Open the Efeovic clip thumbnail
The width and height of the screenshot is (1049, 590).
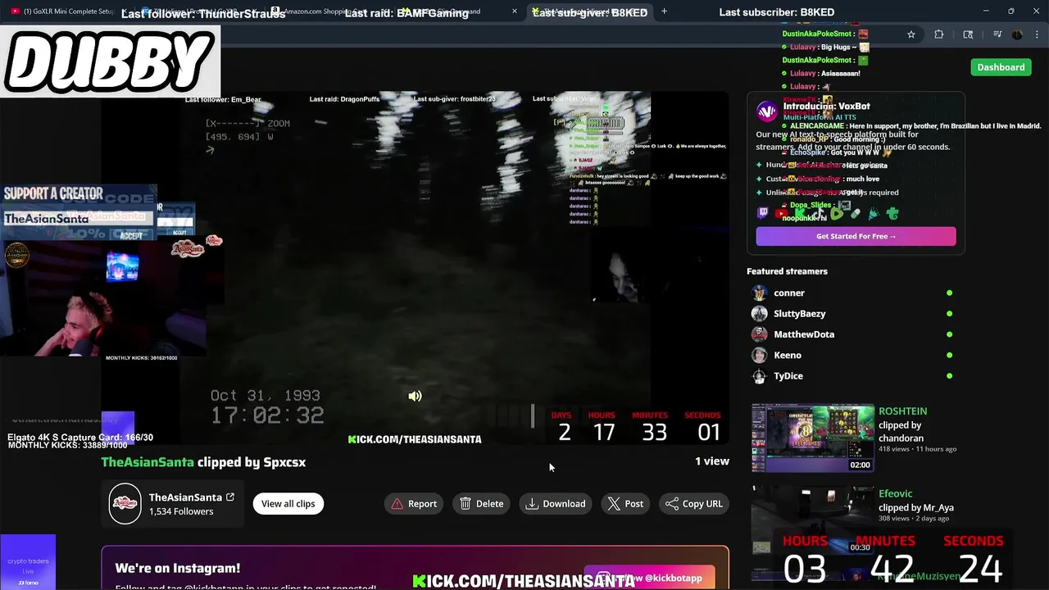(x=813, y=520)
